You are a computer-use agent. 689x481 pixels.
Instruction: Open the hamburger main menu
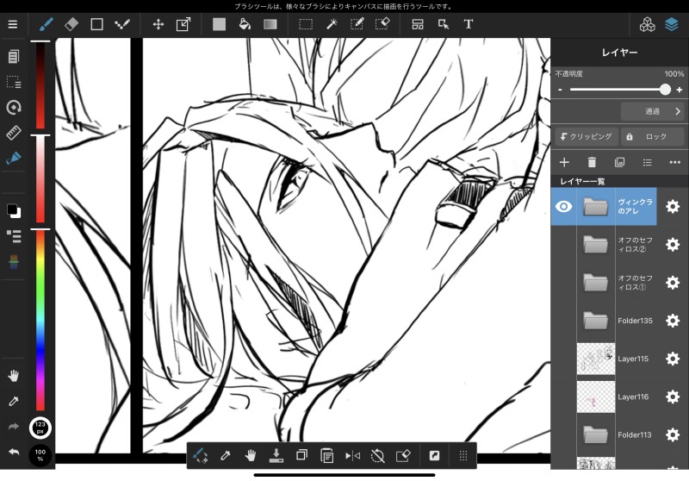[x=13, y=24]
